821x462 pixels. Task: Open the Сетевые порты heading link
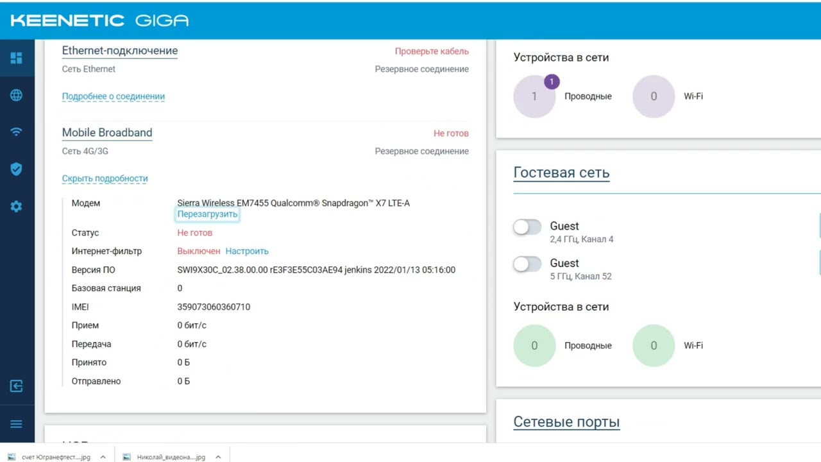(x=566, y=422)
